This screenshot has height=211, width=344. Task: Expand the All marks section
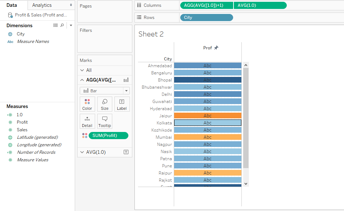82,70
